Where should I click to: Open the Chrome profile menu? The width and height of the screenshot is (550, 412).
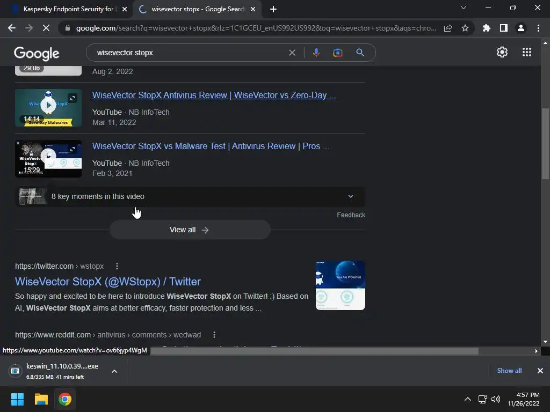pos(521,28)
